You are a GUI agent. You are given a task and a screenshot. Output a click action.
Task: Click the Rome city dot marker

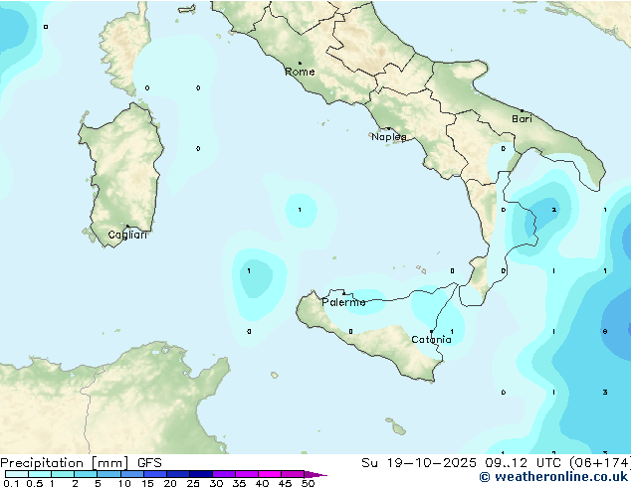pos(300,63)
